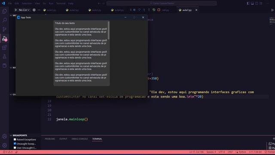Click the Step Out debug button
Viewport: 275px width, 155px height.
(149, 10)
